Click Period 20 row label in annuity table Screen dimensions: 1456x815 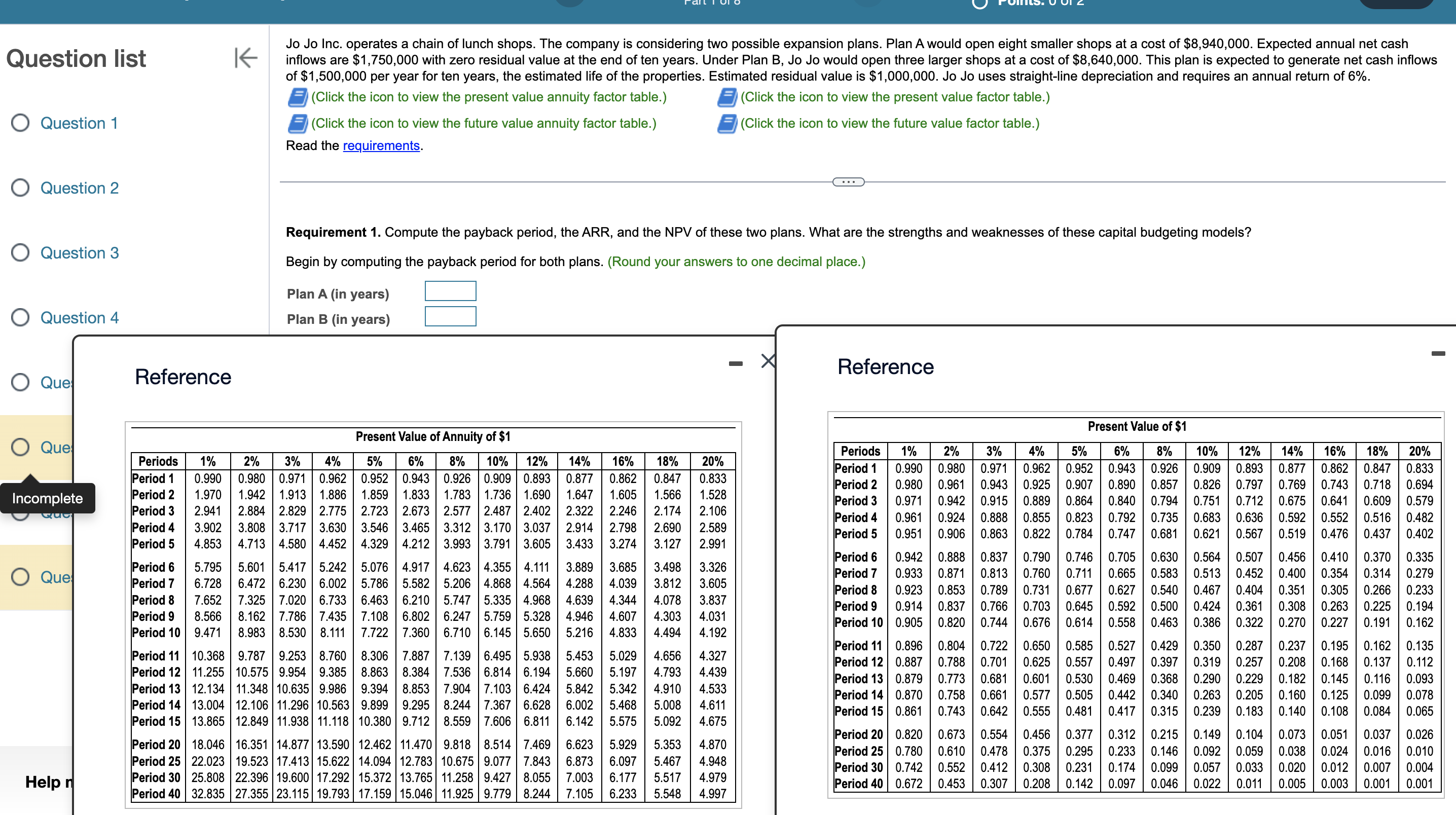pyautogui.click(x=156, y=745)
